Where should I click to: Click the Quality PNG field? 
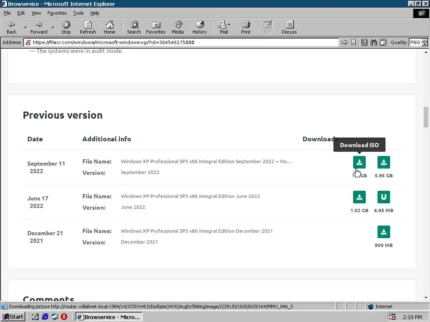point(415,42)
